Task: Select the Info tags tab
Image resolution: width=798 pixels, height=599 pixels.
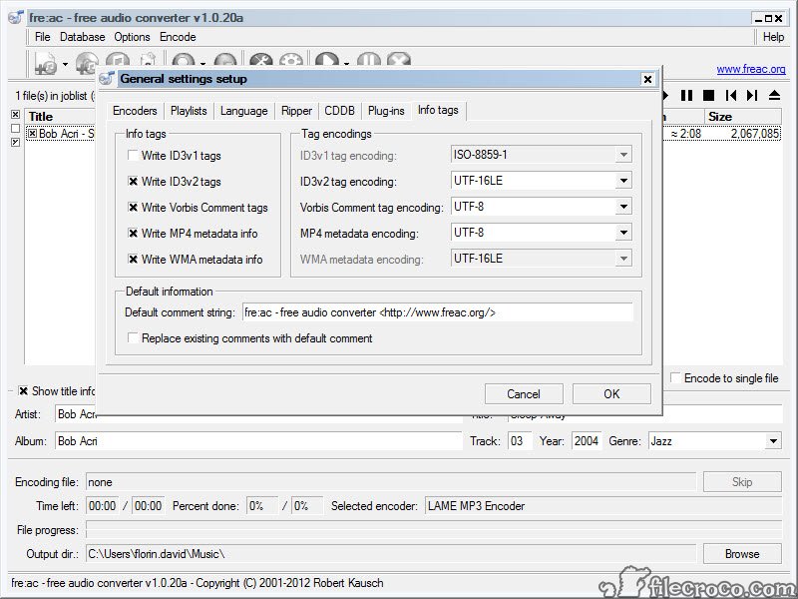Action: tap(438, 110)
